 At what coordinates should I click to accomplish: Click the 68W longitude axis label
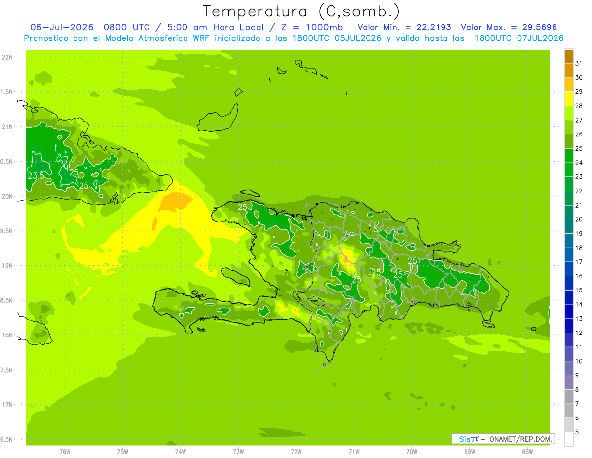(x=527, y=452)
